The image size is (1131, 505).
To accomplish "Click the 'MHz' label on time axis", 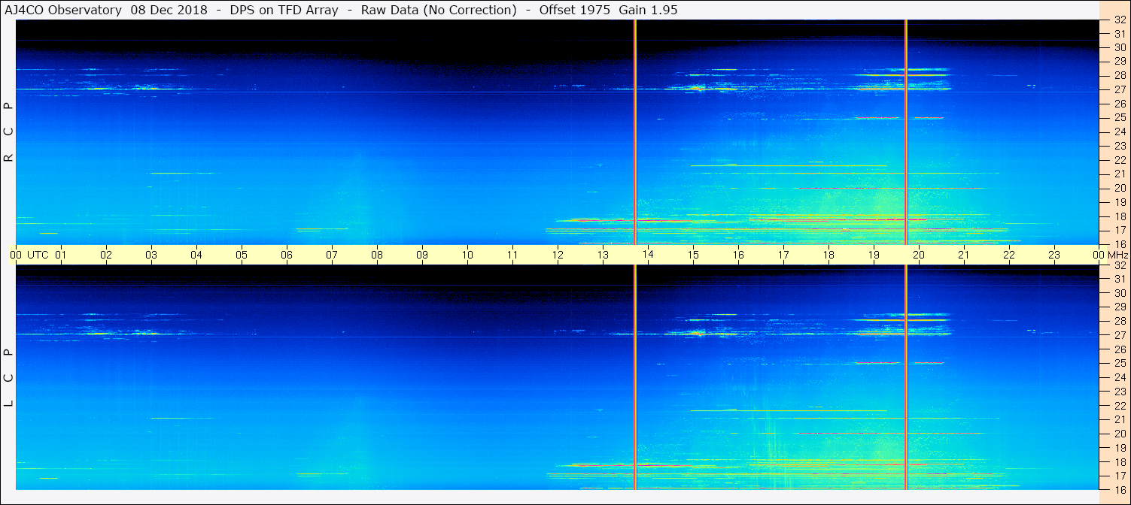I will coord(1117,255).
